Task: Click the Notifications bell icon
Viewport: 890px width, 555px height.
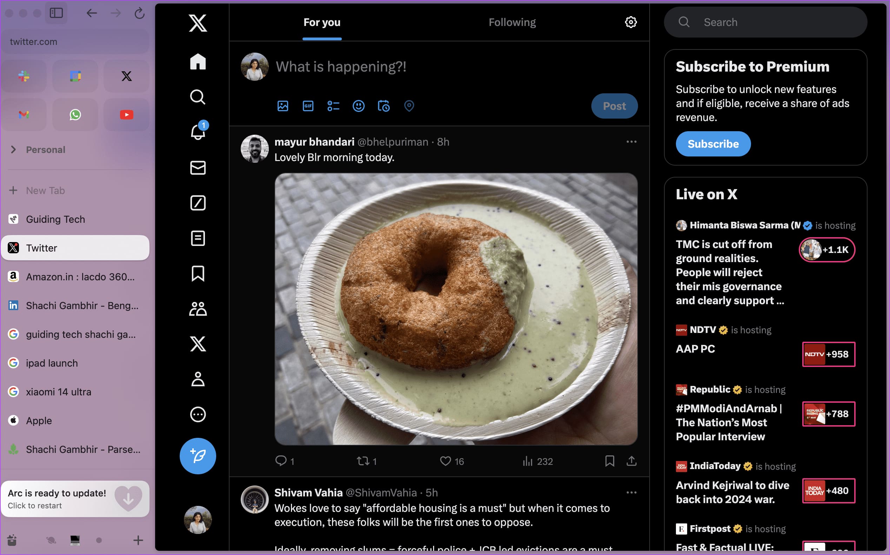Action: (198, 132)
